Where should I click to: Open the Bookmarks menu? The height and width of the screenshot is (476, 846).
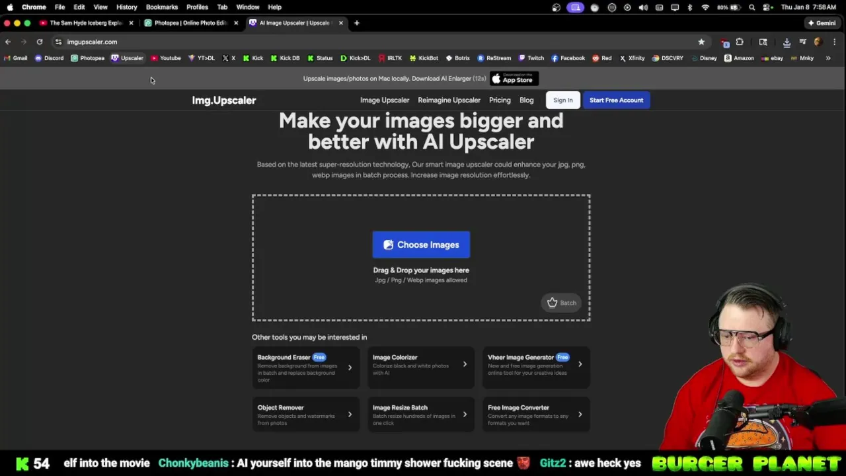162,7
